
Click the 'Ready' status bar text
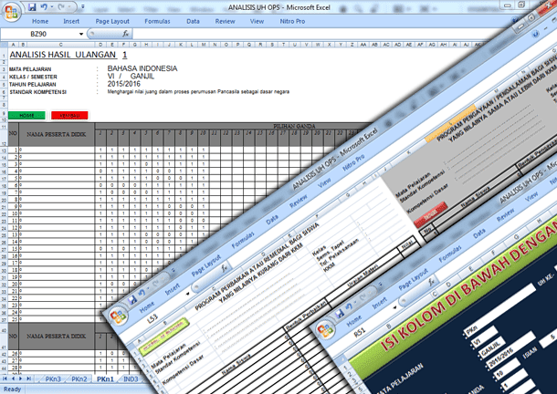13,389
